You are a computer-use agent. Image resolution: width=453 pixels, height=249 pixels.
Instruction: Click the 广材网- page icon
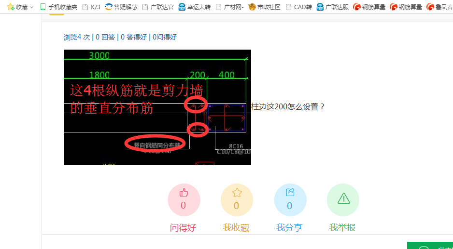[219, 7]
